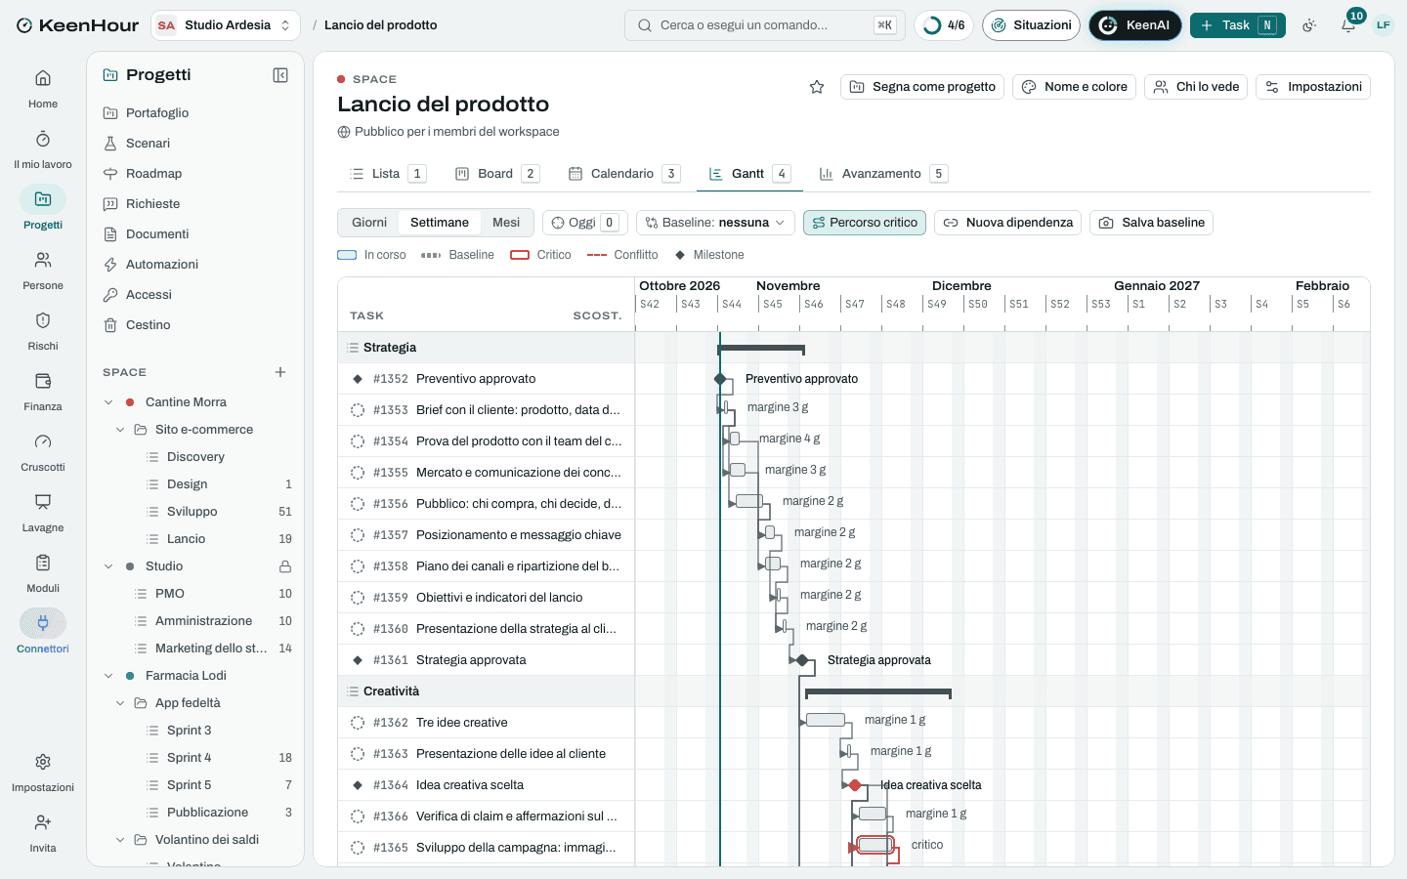Switch to Calendario tab
1407x879 pixels.
(623, 174)
